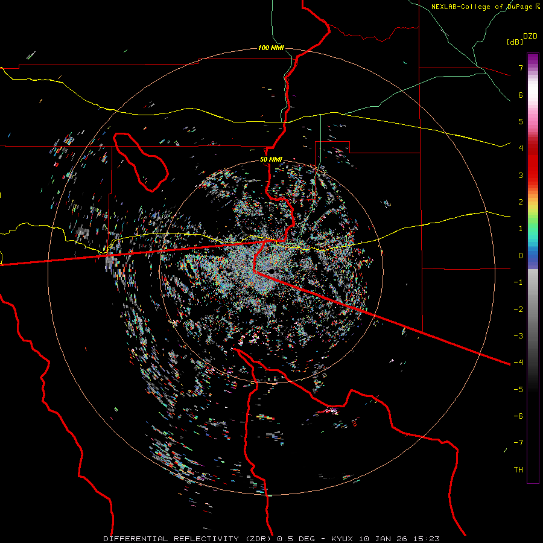543x543 pixels.
Task: Click the 5 value on color scale
Action: [x=521, y=121]
